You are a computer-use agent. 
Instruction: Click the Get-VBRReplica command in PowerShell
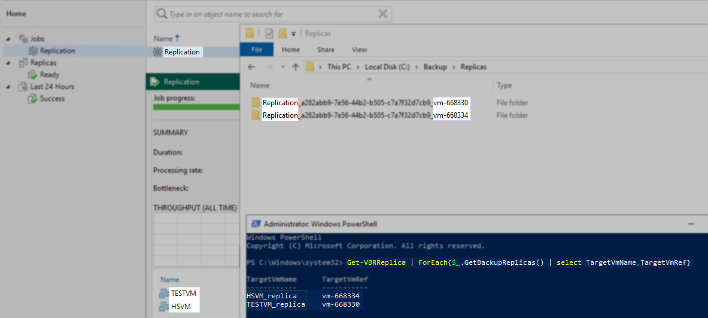point(376,262)
